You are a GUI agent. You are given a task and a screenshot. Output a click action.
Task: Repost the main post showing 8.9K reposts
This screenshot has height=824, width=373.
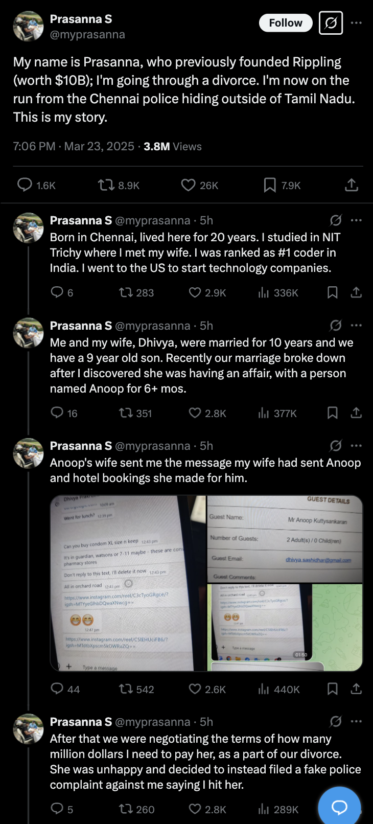coord(106,185)
